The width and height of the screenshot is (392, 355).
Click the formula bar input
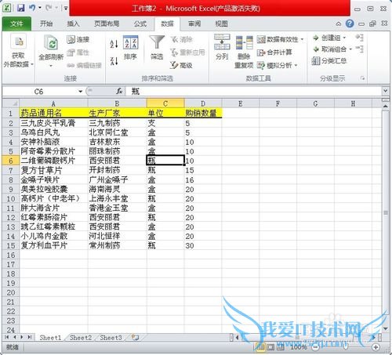[253, 92]
